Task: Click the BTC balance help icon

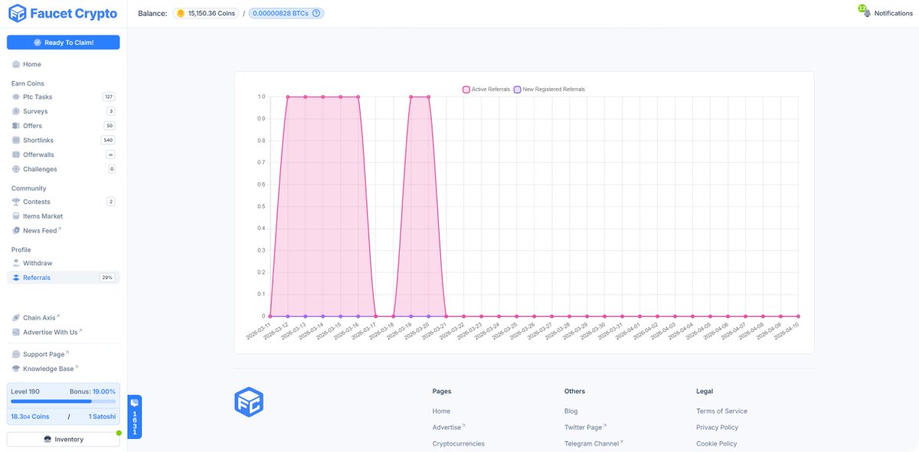Action: pos(316,13)
